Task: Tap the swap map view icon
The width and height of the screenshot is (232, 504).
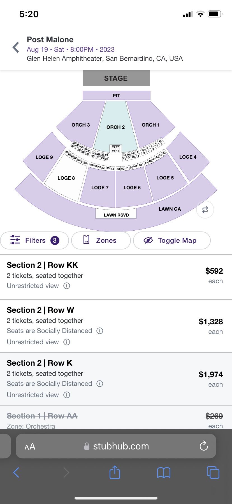Action: coord(205,210)
